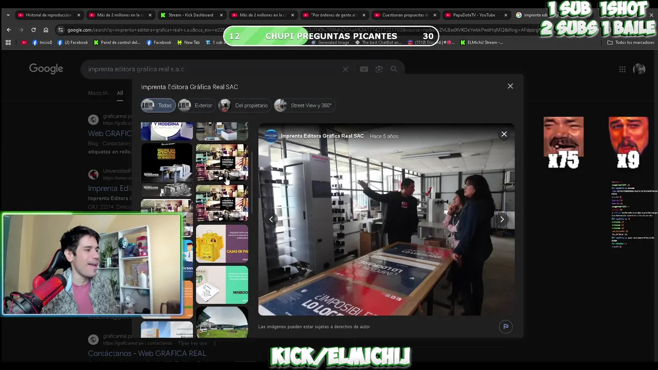
Task: Open the Minibook green thumbnail
Action: 222,285
